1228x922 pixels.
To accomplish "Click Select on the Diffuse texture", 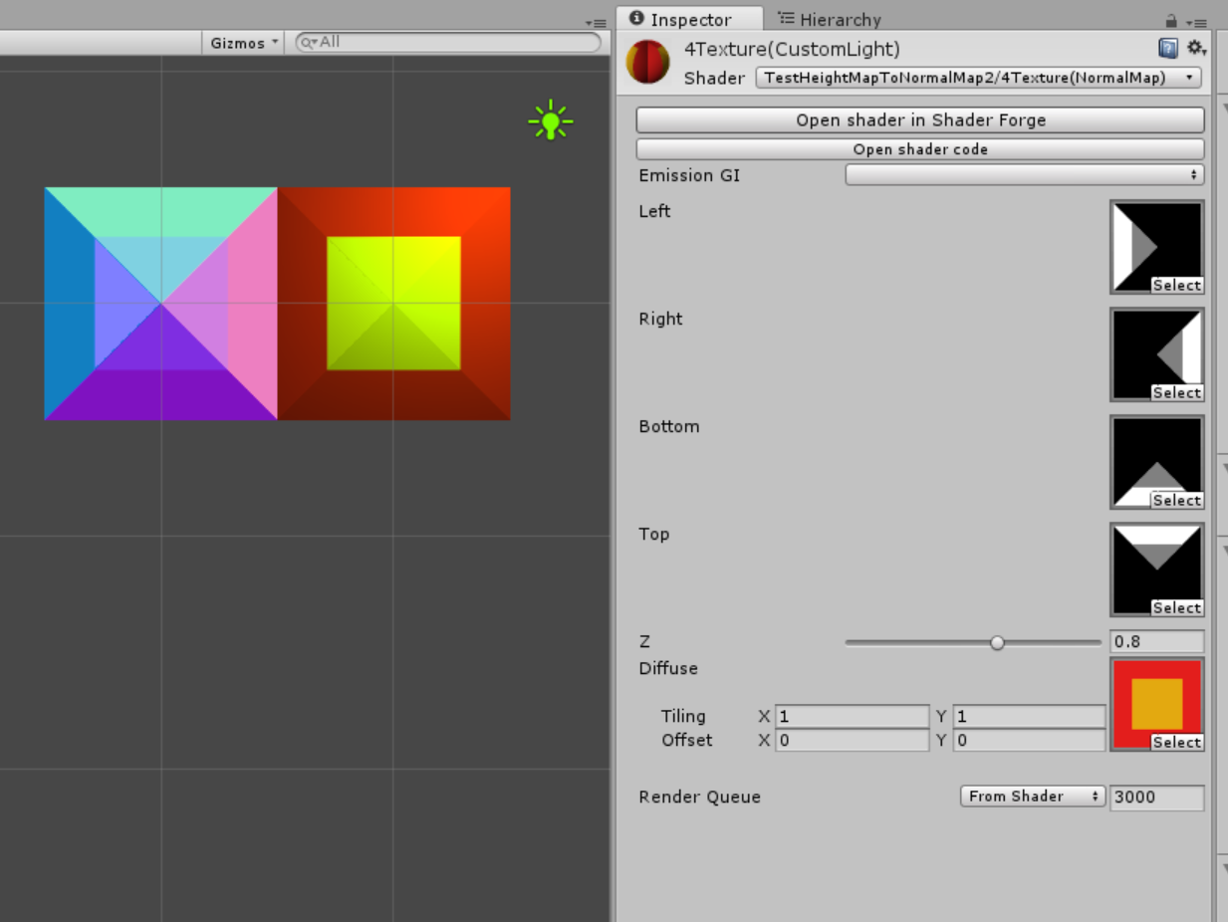I will click(1176, 742).
